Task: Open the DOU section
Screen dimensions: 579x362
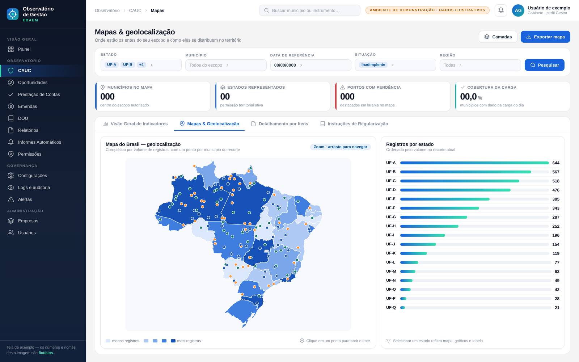Action: [x=43, y=118]
